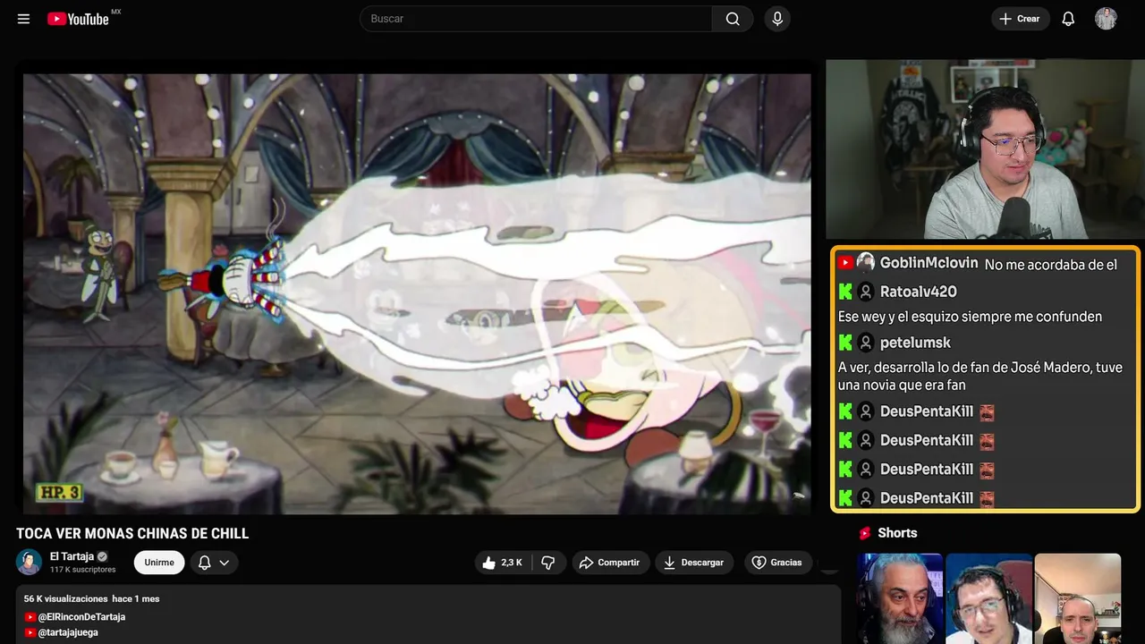Open the El Tartaja channel name link
1145x644 pixels.
72,556
